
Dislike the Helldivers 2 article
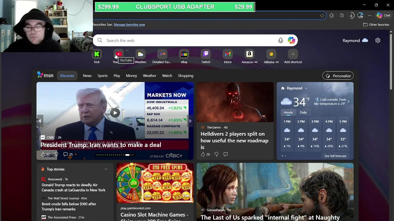pyautogui.click(x=216, y=154)
